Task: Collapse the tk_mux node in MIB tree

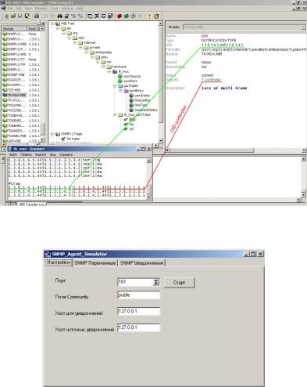Action: pyautogui.click(x=109, y=71)
